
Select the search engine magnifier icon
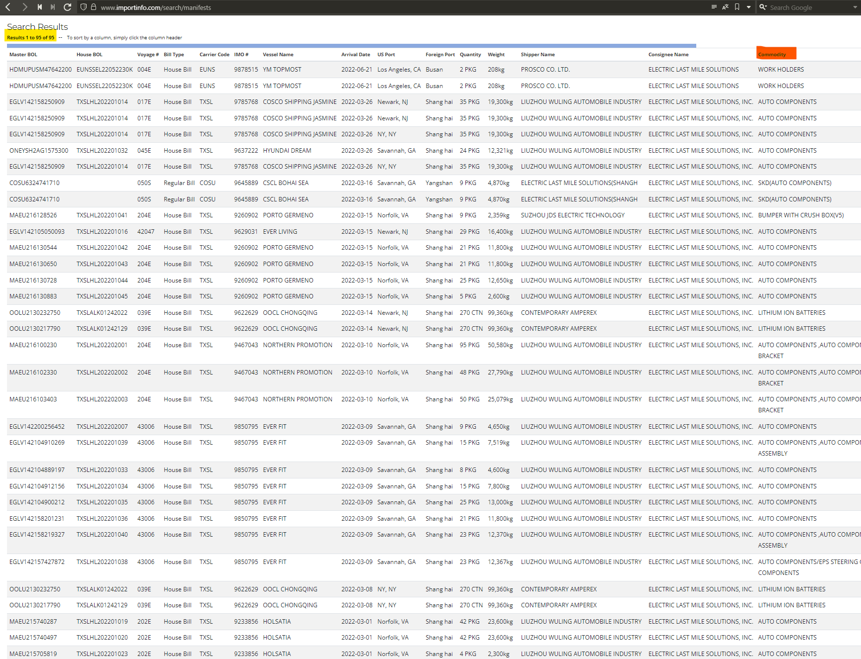point(763,7)
